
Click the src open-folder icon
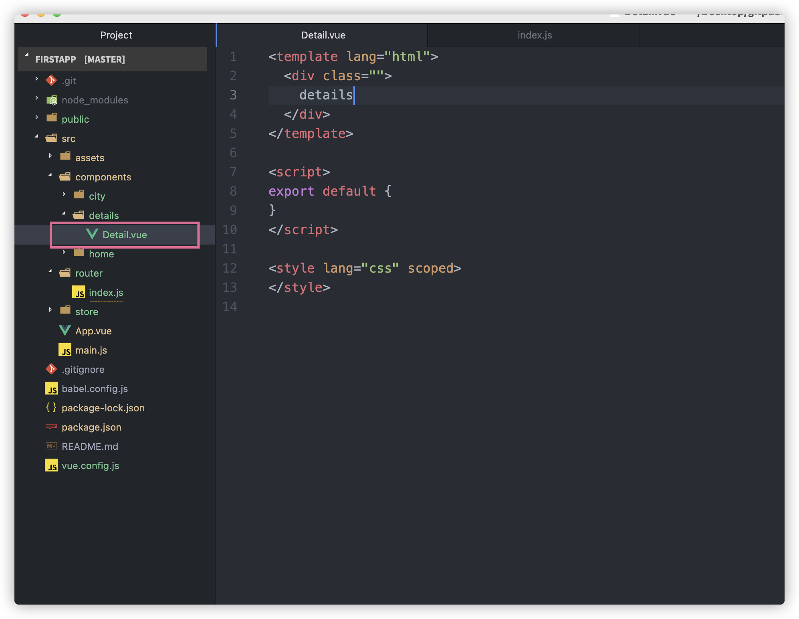[x=51, y=138]
